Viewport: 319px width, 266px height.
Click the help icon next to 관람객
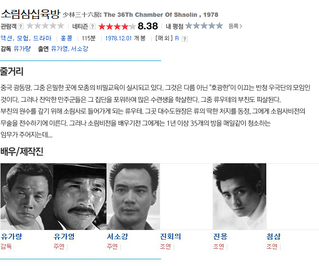point(21,26)
